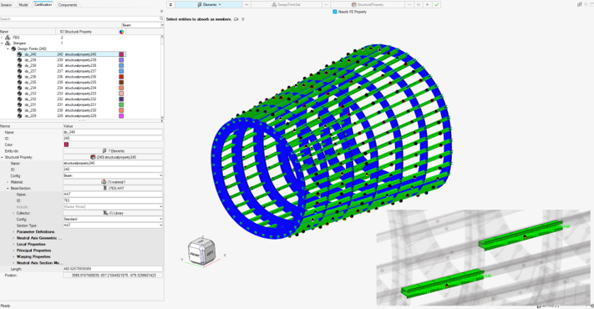Open the Beam filter dropdown
This screenshot has width=594, height=309.
pos(143,25)
